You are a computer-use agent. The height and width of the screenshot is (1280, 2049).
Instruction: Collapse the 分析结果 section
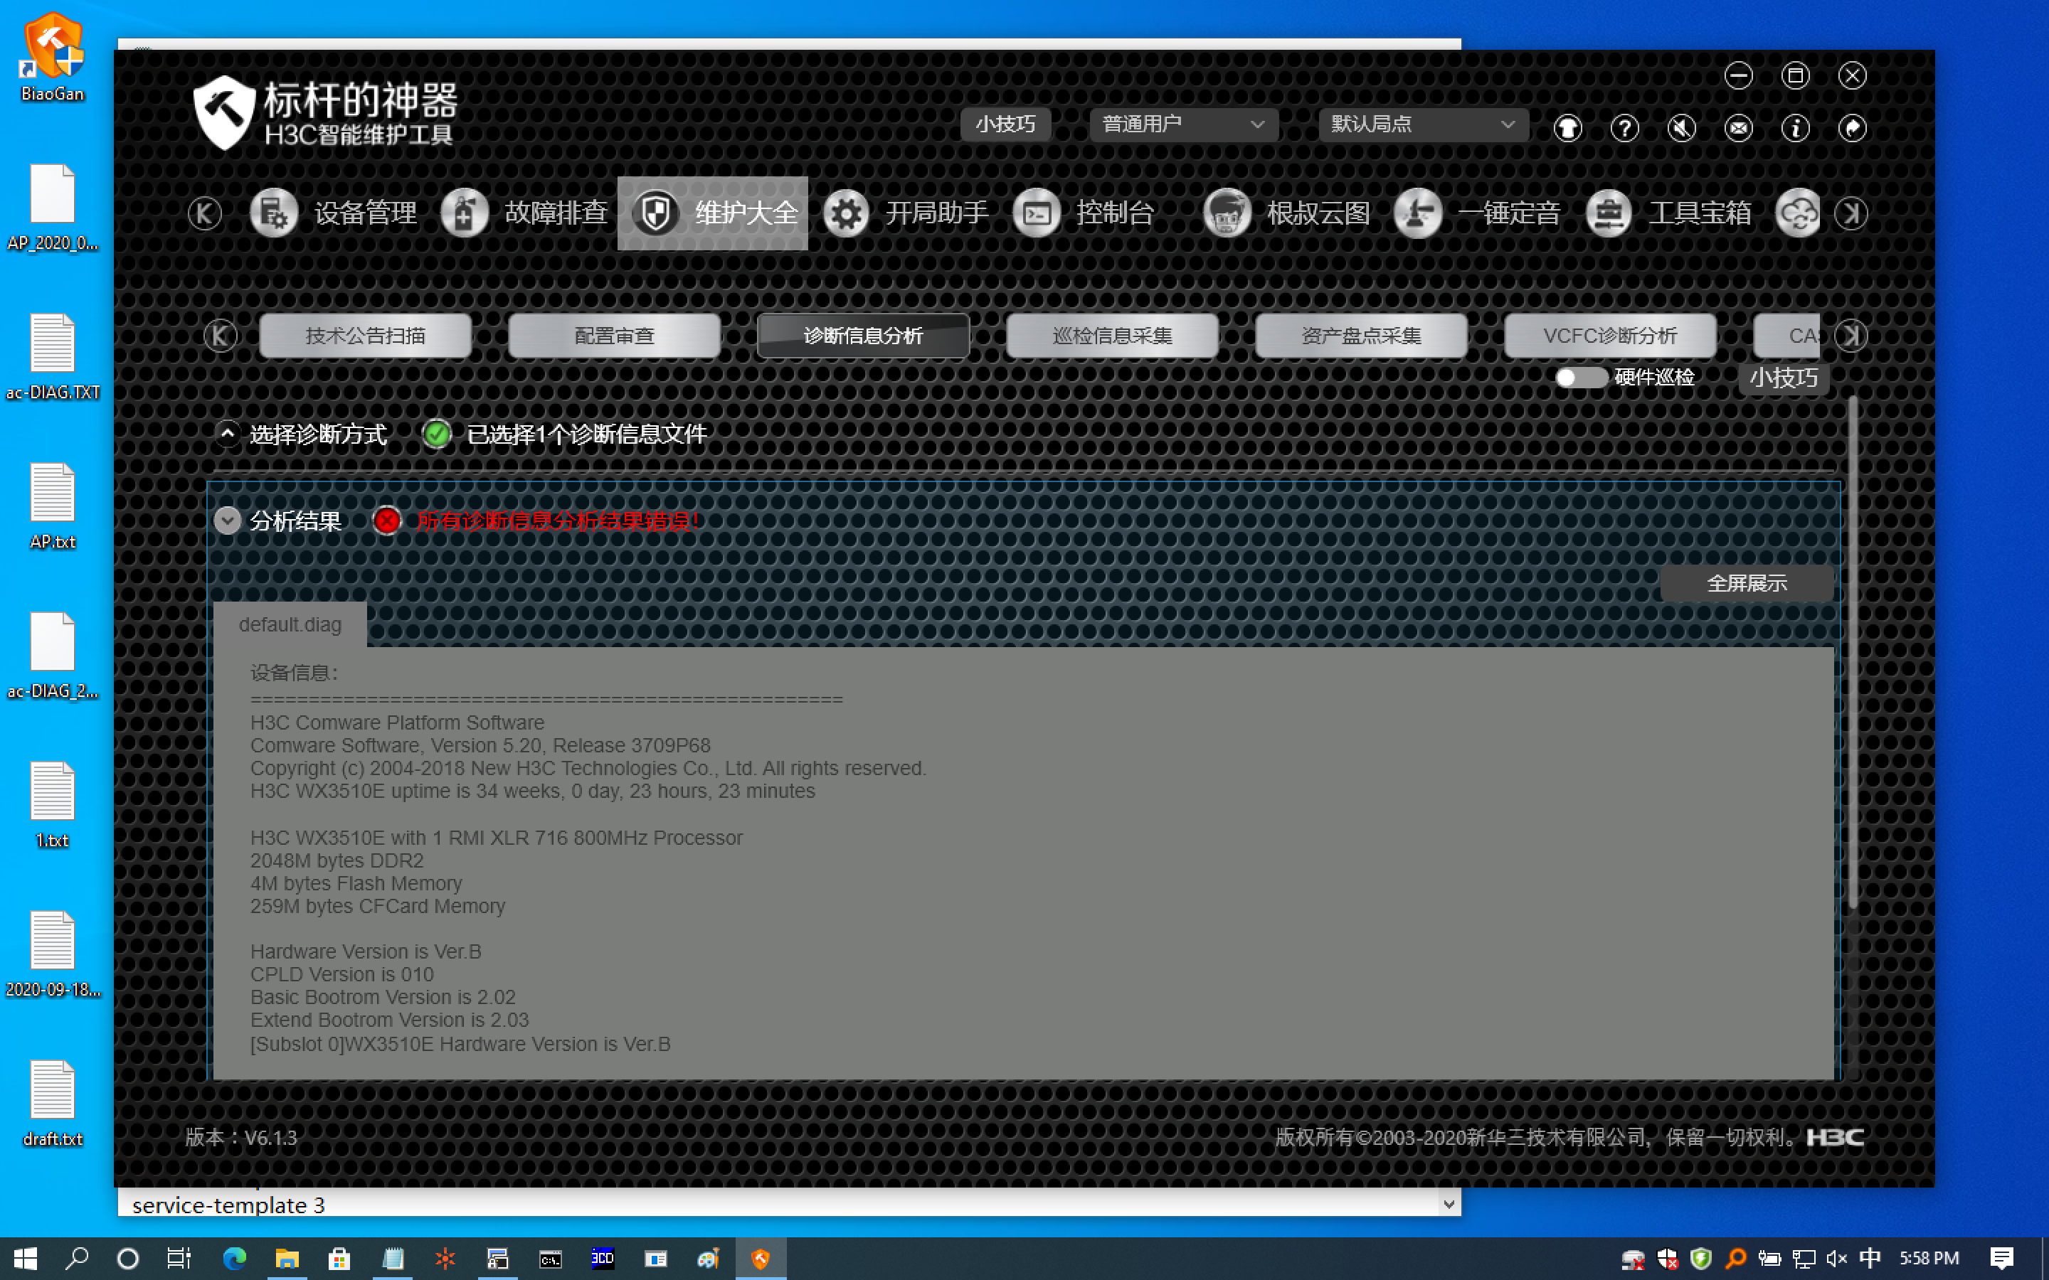click(x=227, y=521)
